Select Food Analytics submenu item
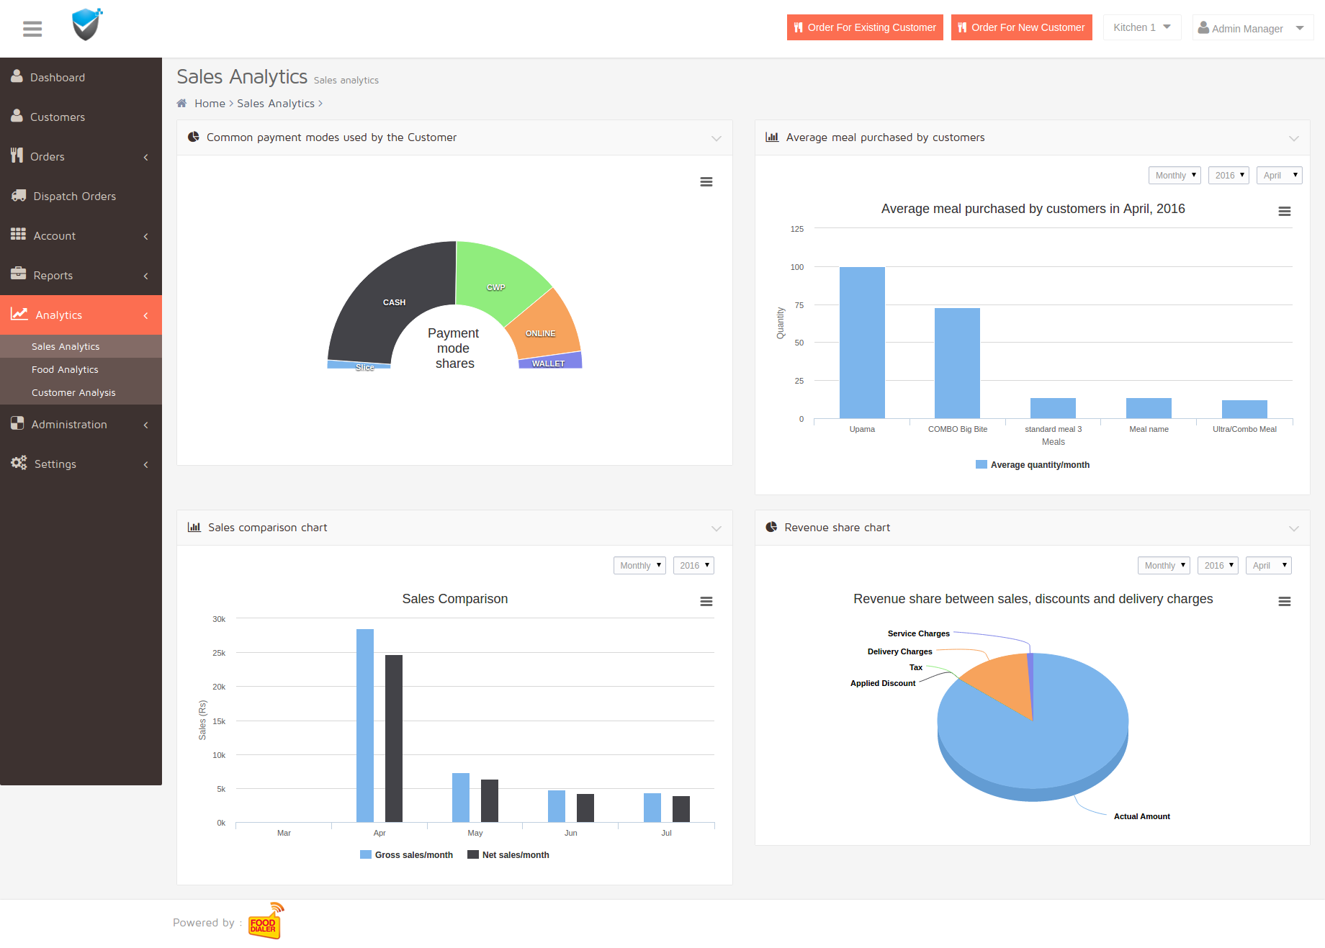 (x=81, y=369)
